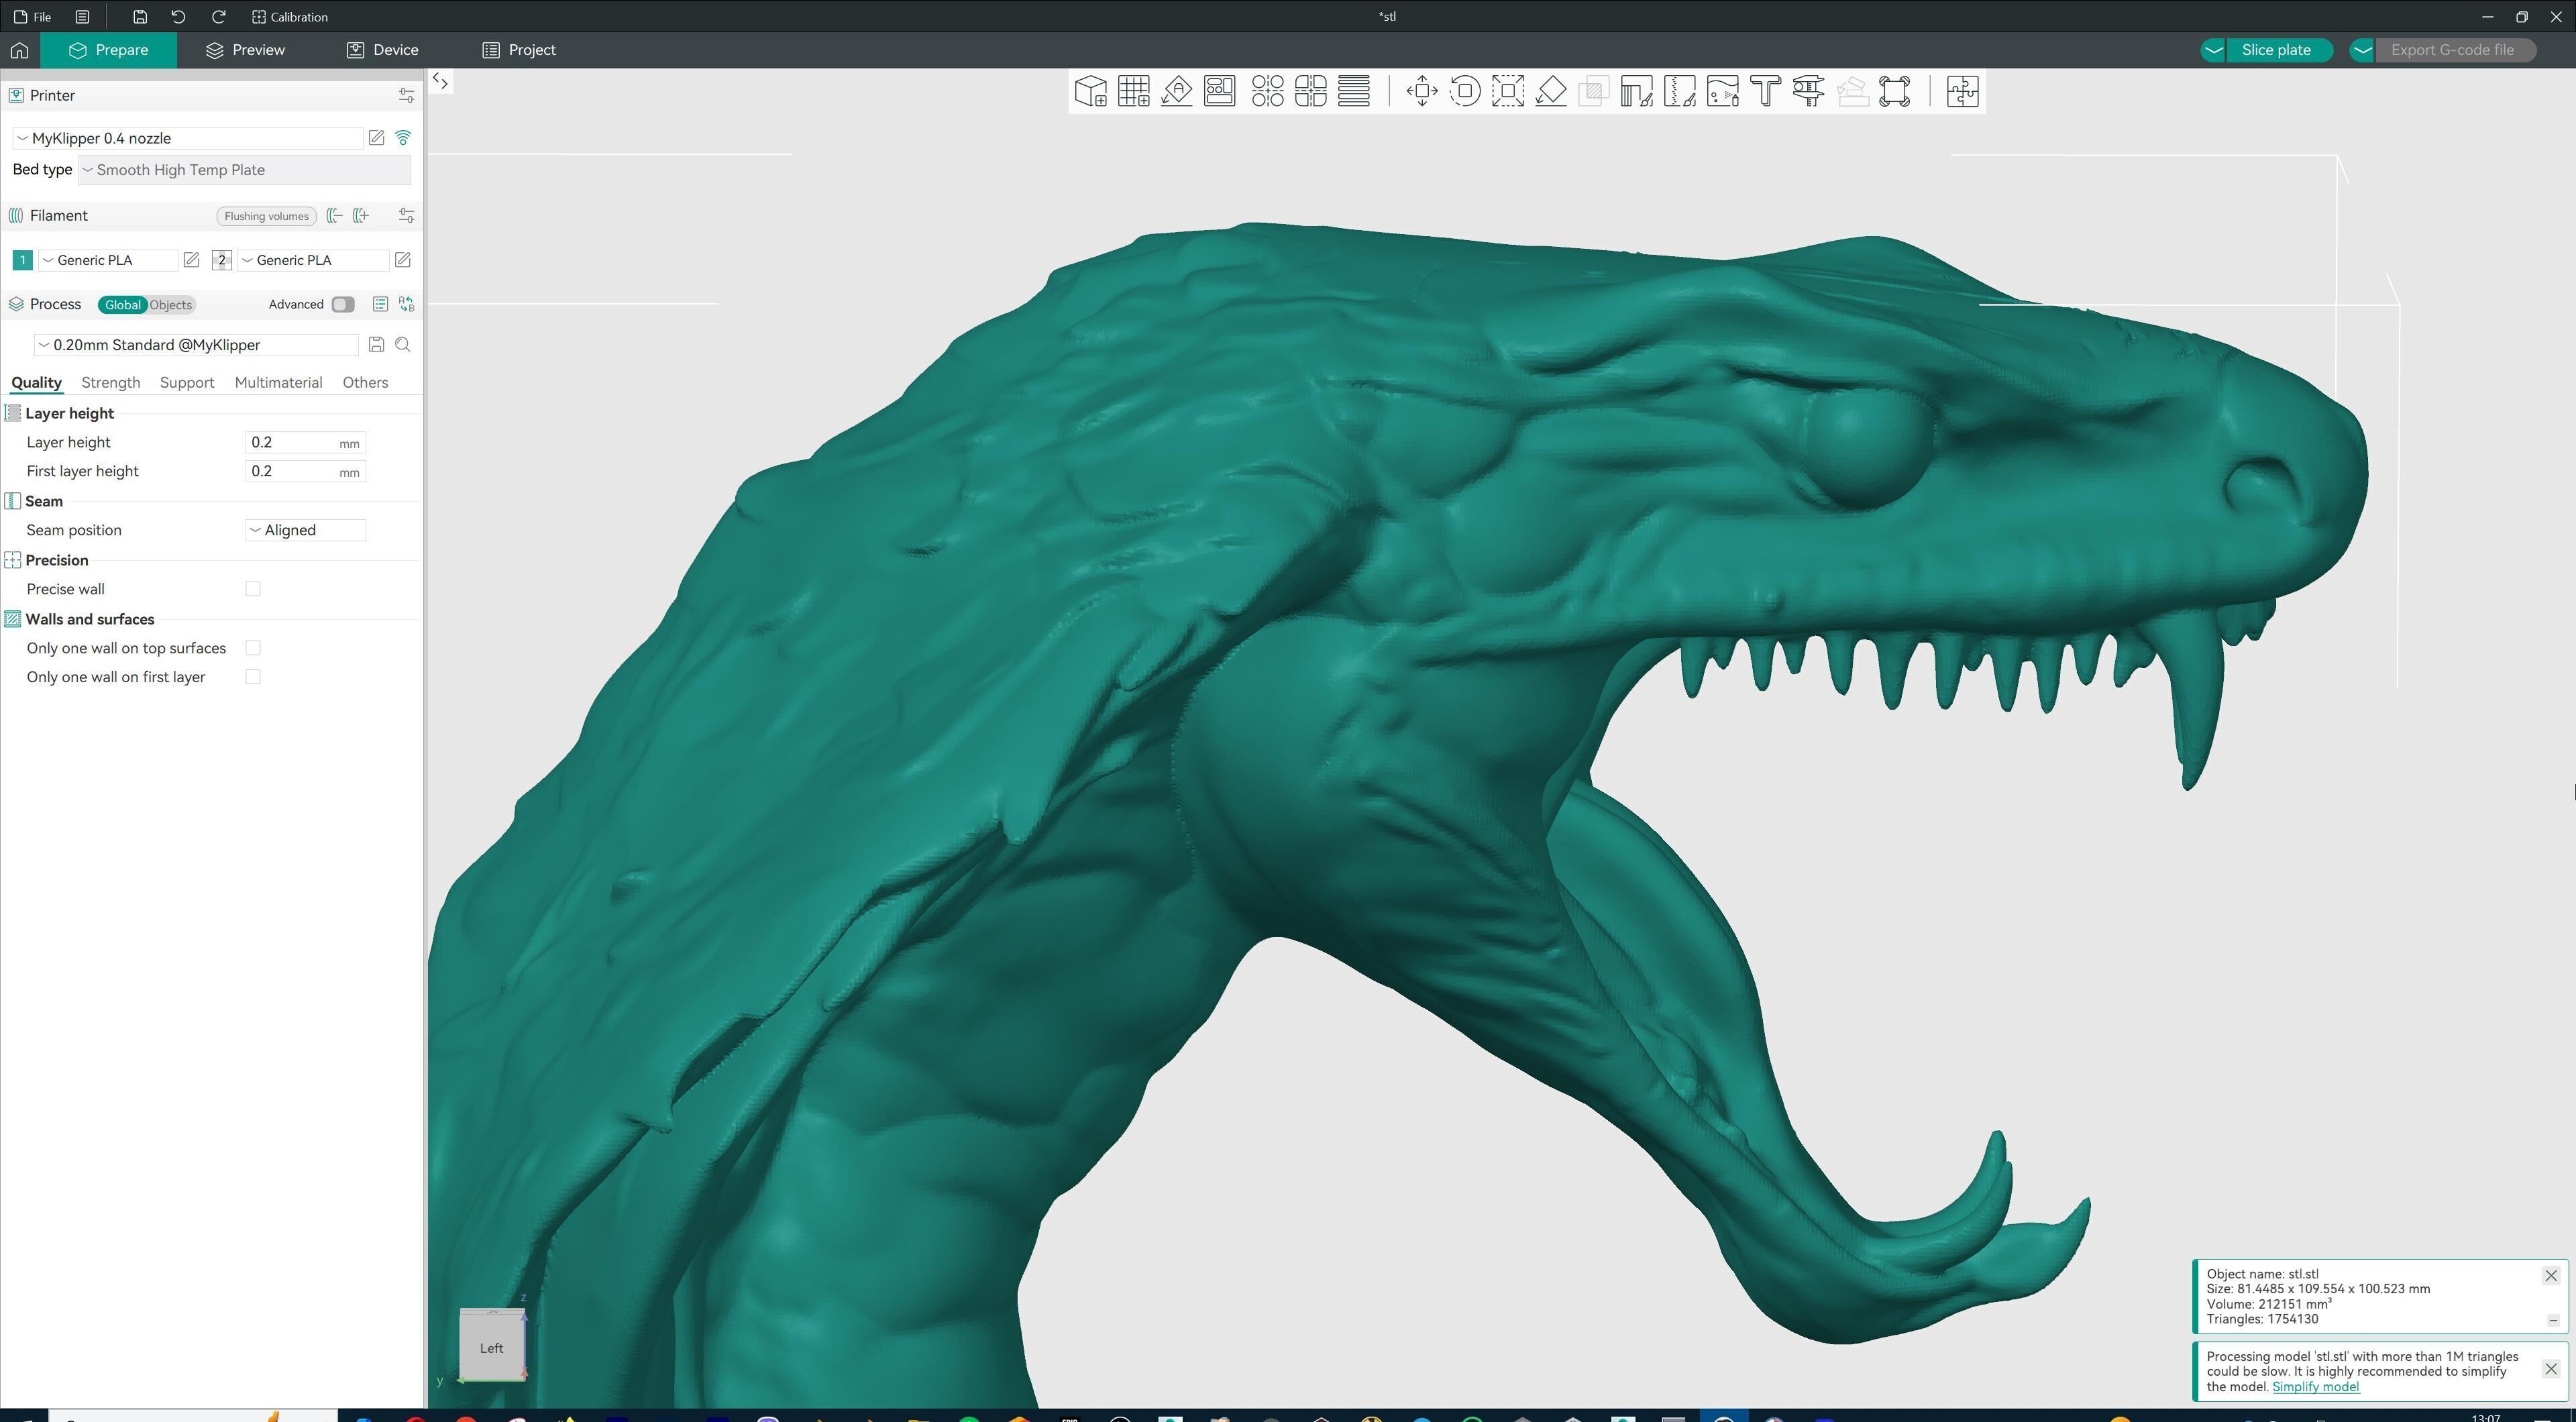This screenshot has width=2576, height=1422.
Task: Click the process settings list icon
Action: (x=380, y=304)
